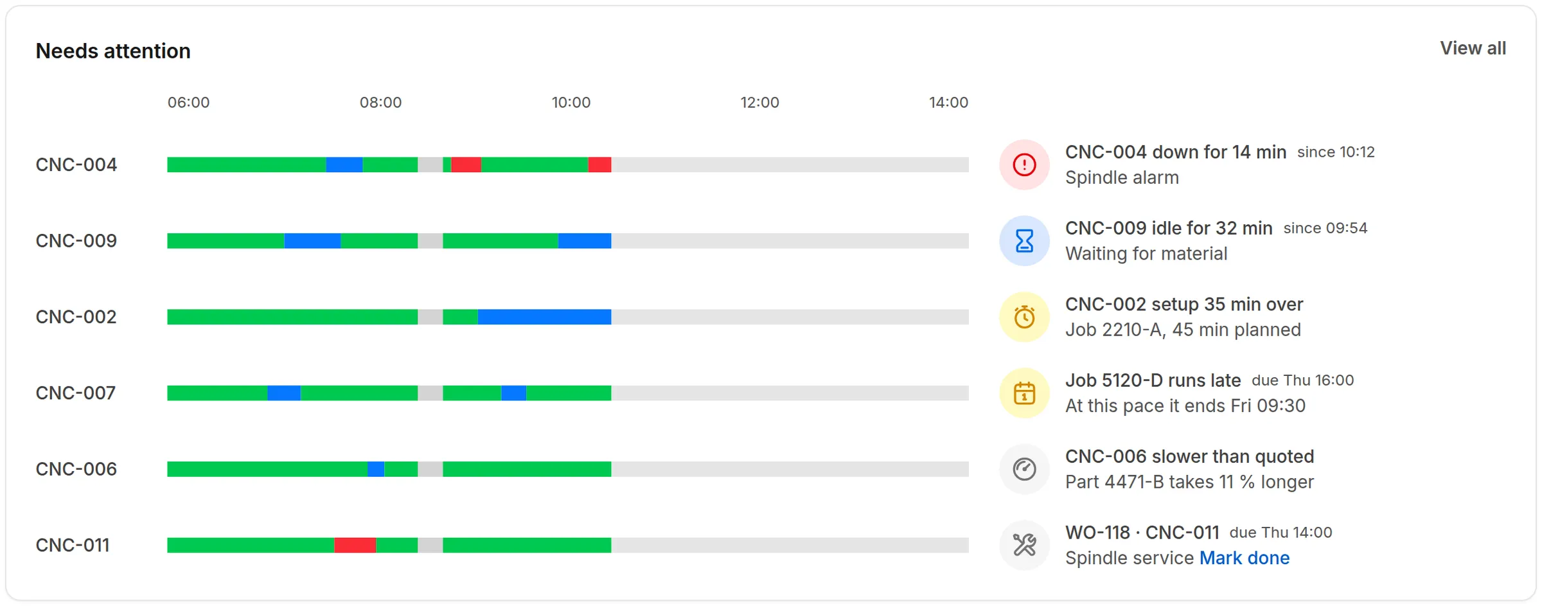This screenshot has height=606, width=1542.
Task: Open the View all link
Action: [1473, 48]
